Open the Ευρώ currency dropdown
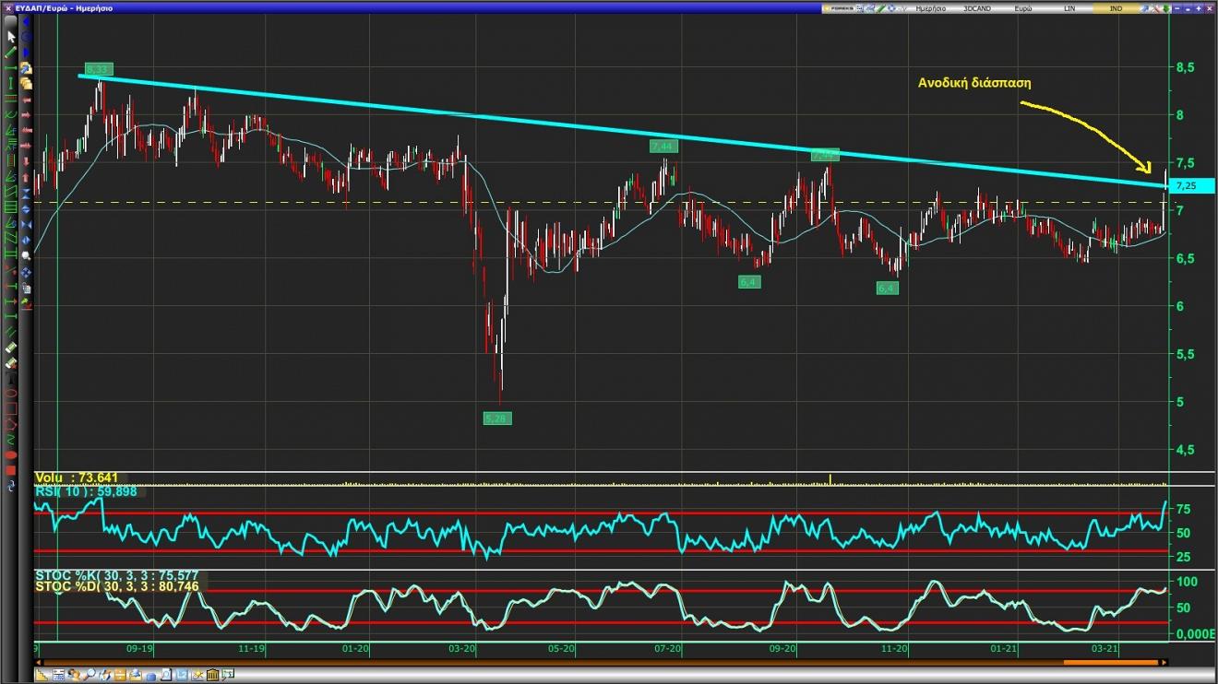Screen dimensions: 1218x684 coord(1022,8)
